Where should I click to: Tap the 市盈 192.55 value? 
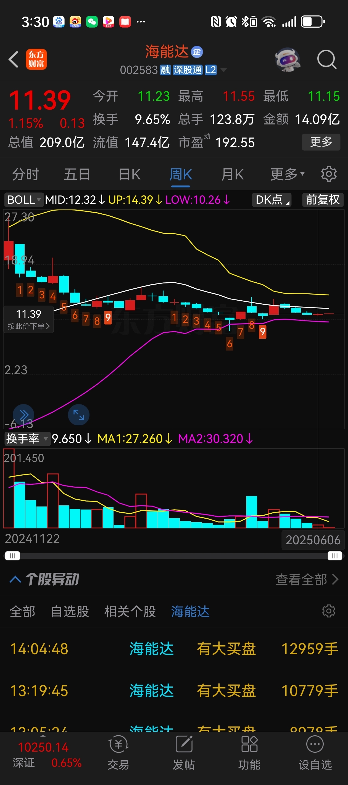[234, 142]
